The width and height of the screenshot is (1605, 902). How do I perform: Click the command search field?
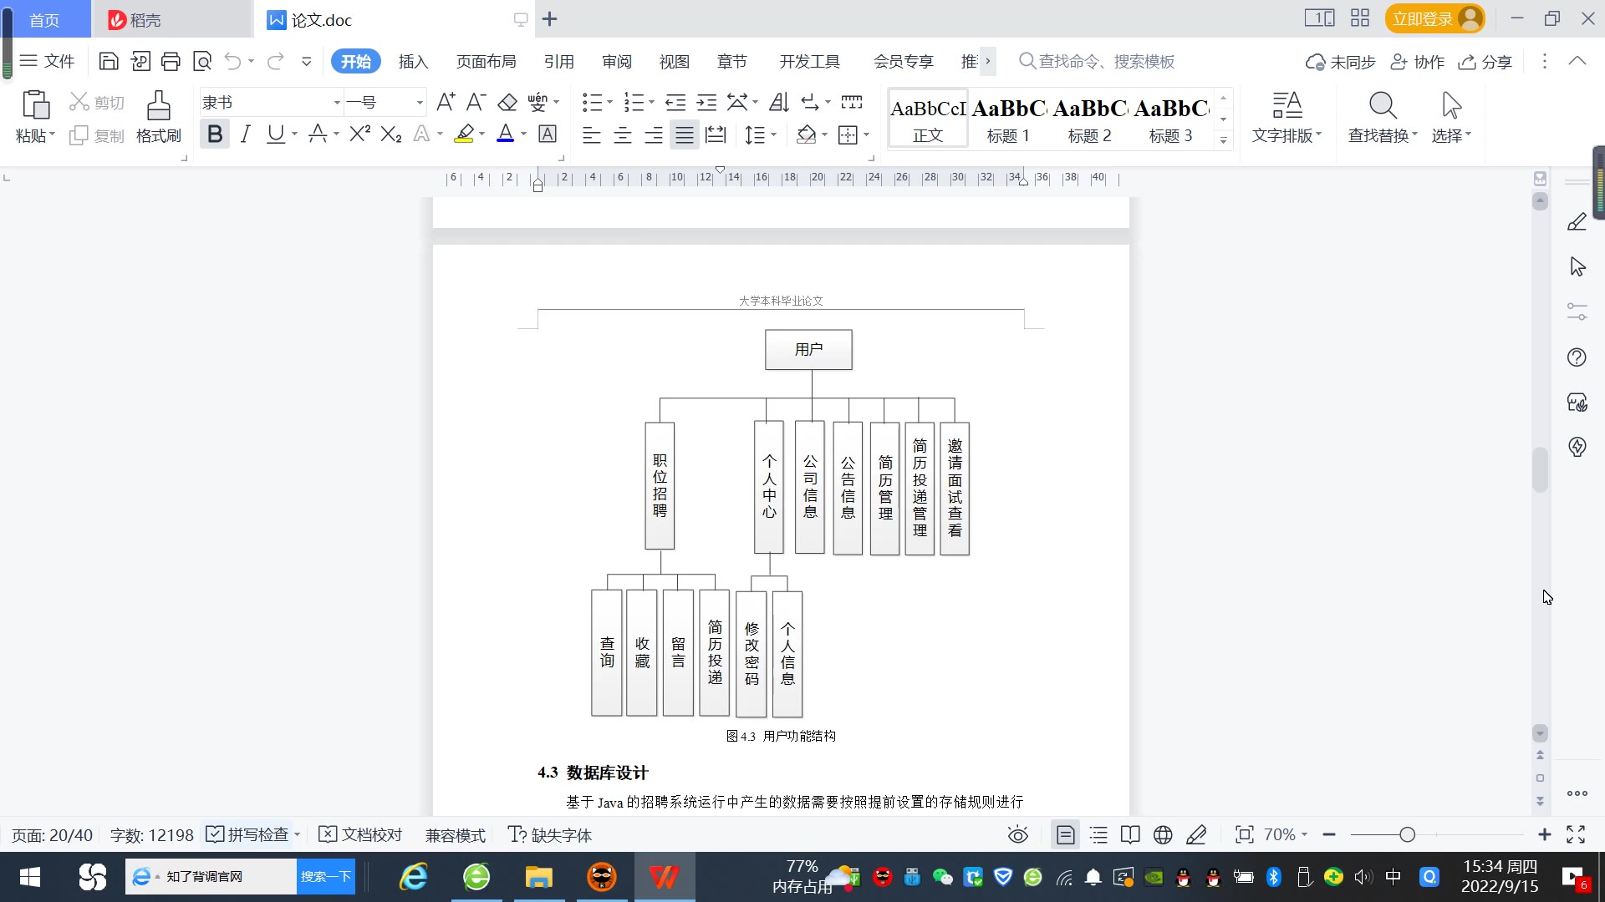(x=1097, y=61)
